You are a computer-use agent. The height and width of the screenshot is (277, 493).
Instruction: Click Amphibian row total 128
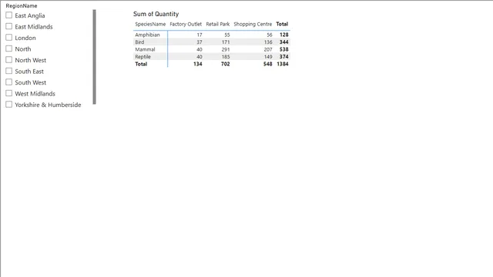(x=284, y=35)
